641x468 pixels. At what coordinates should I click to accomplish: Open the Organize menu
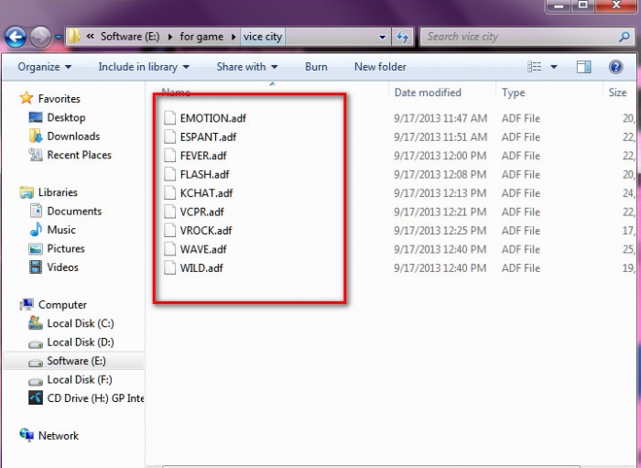pos(44,67)
